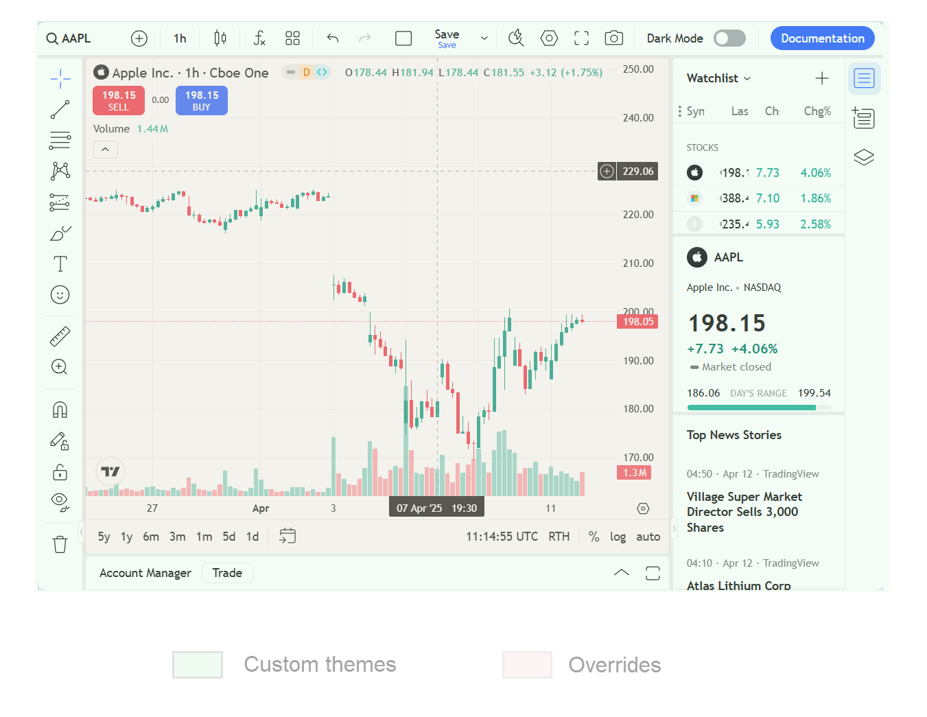Image resolution: width=927 pixels, height=717 pixels.
Task: Open the Save layout dropdown arrow
Action: point(484,38)
